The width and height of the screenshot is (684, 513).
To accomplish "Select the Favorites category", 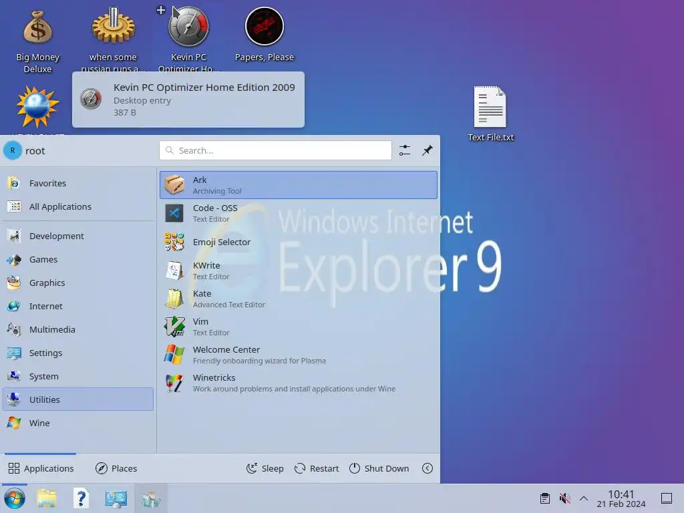I will [x=78, y=183].
